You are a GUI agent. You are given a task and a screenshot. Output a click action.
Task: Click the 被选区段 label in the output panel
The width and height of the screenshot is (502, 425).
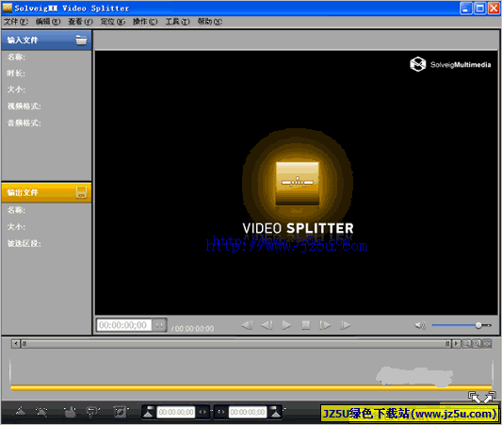pyautogui.click(x=24, y=243)
